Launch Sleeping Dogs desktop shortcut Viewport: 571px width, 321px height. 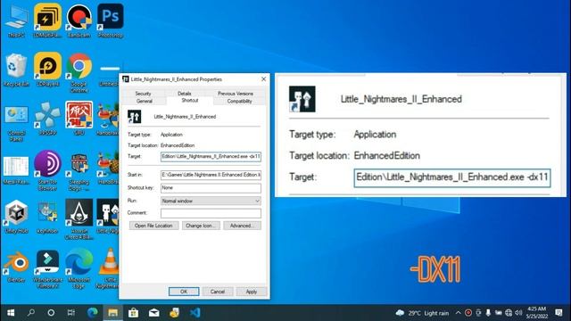click(x=79, y=172)
